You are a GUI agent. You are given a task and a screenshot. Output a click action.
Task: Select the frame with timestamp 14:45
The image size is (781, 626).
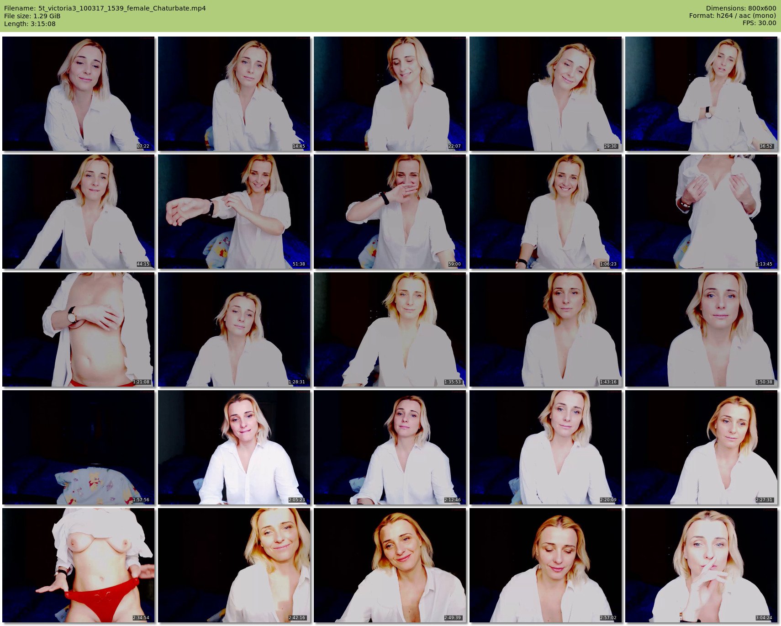pos(234,94)
